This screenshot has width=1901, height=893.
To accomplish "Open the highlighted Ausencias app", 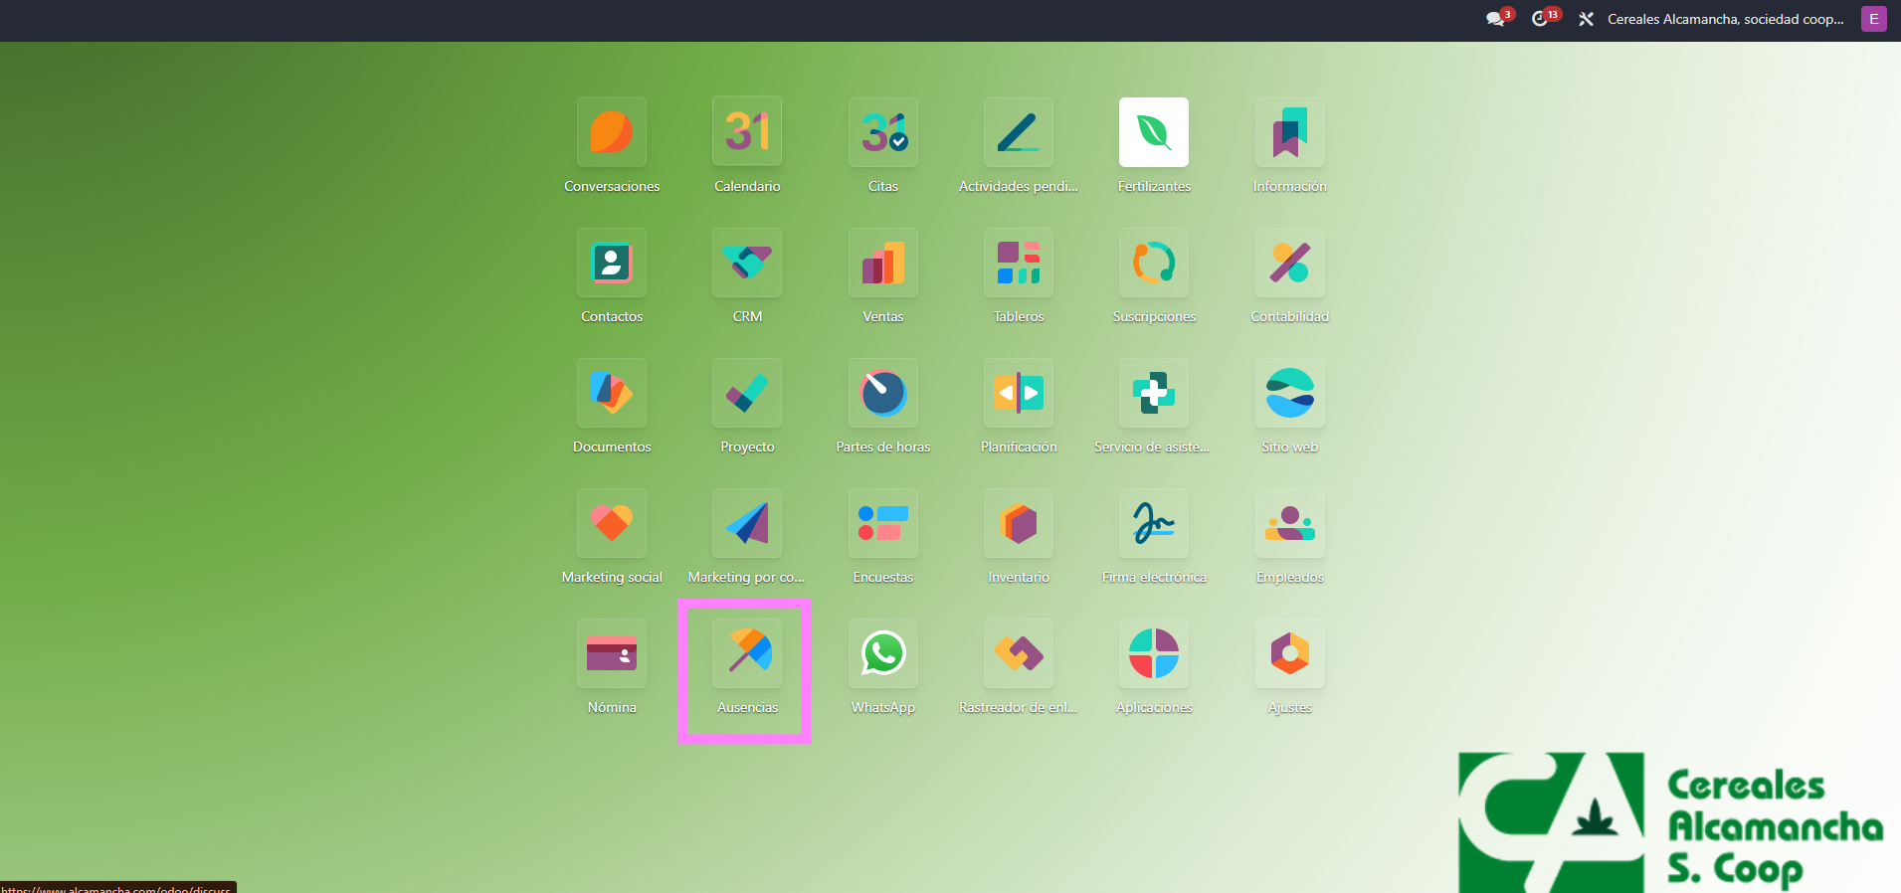I will (747, 653).
